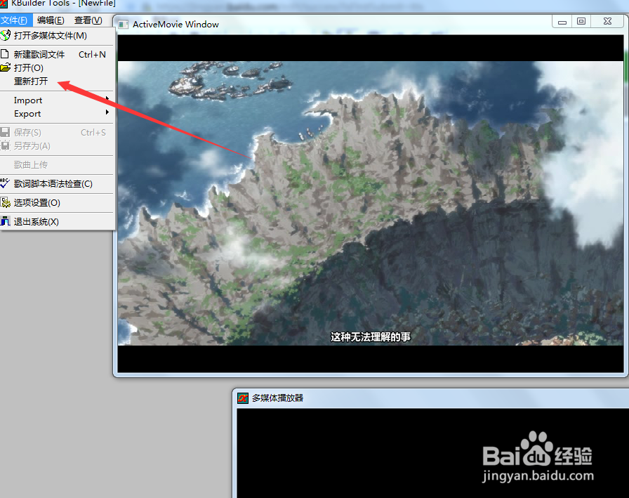
Task: Click the save floppy disk icon
Action: (5, 133)
